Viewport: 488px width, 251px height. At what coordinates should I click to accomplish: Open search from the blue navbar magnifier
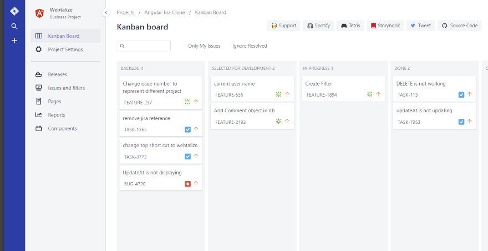coord(14,26)
